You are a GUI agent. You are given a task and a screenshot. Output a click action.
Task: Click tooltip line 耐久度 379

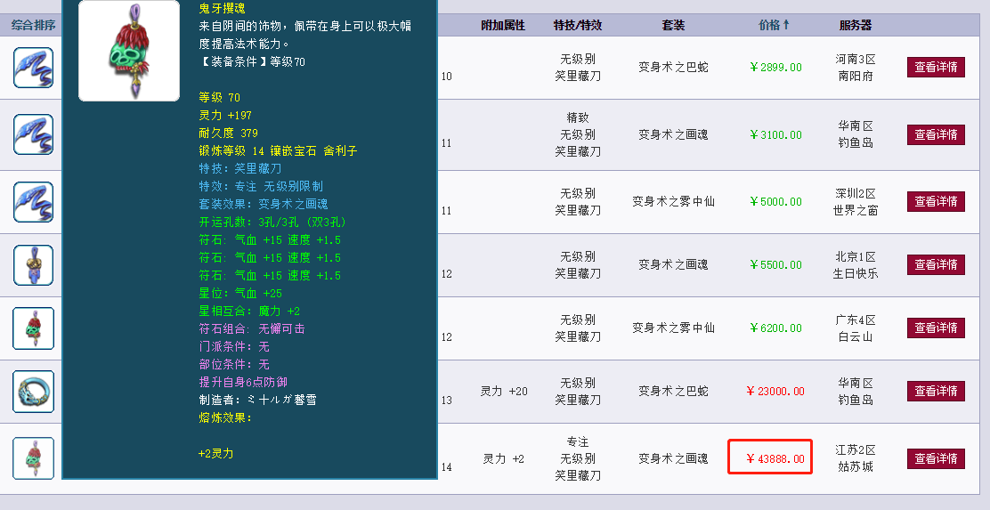coord(229,134)
